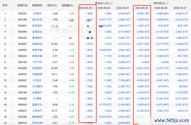The height and width of the screenshot is (125, 191).
Task: Open stock link 传智教育
Action: coord(37,74)
